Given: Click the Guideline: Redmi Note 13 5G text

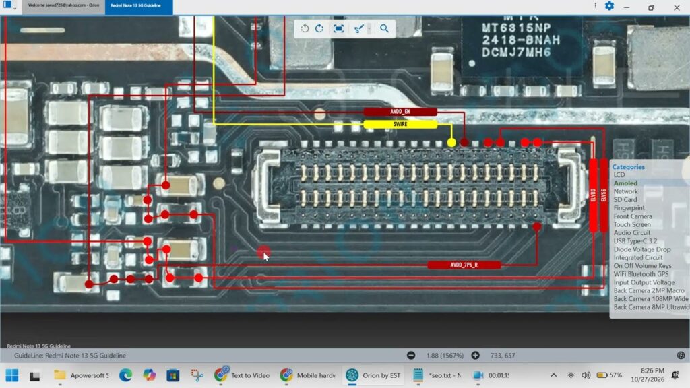Looking at the screenshot, I should 70,356.
